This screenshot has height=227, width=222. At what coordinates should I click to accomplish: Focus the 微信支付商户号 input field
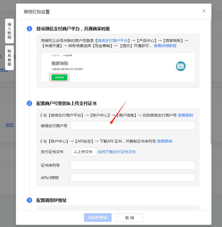(133, 126)
